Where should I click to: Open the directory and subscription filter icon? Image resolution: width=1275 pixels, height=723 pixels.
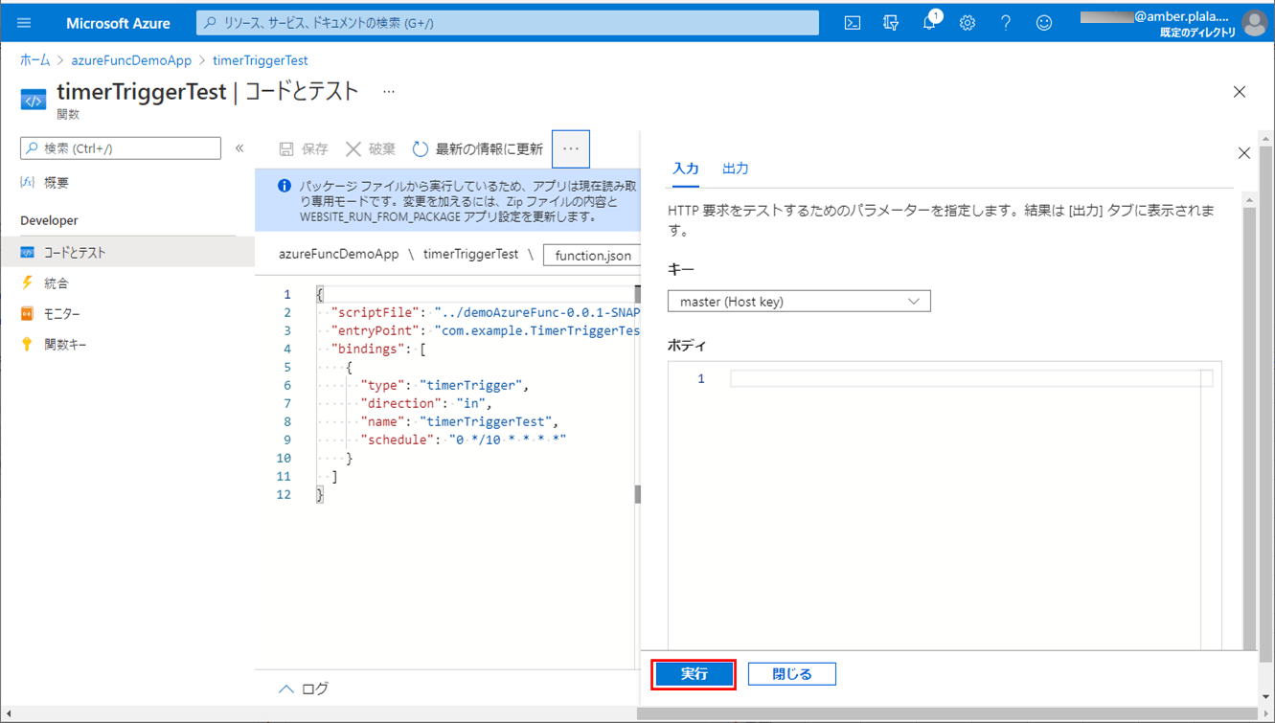tap(891, 22)
